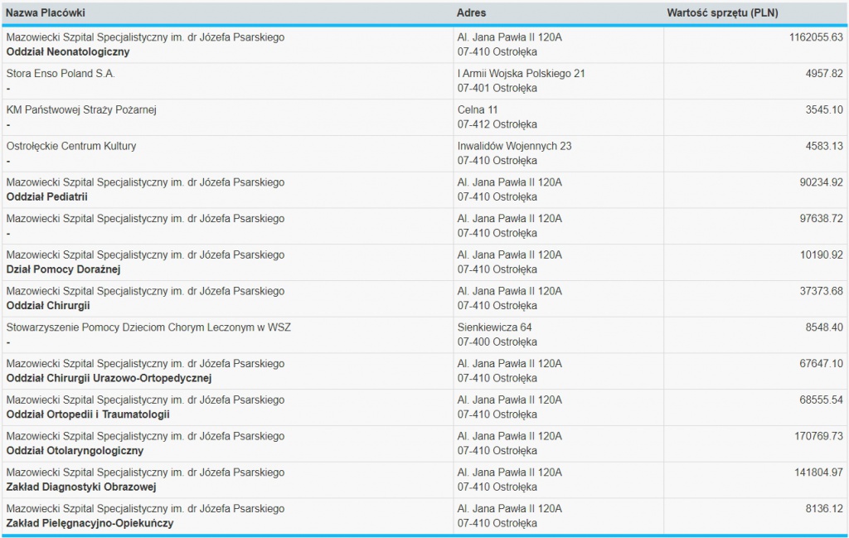Screen dimensions: 849x538
Task: Click postal code 07-401 Ostrołęka
Action: [497, 88]
